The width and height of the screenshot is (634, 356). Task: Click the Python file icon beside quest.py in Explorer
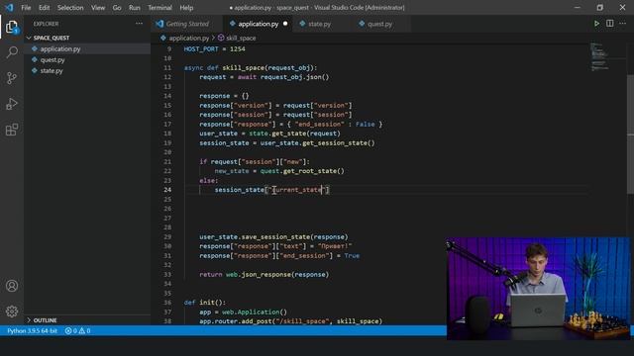click(35, 59)
